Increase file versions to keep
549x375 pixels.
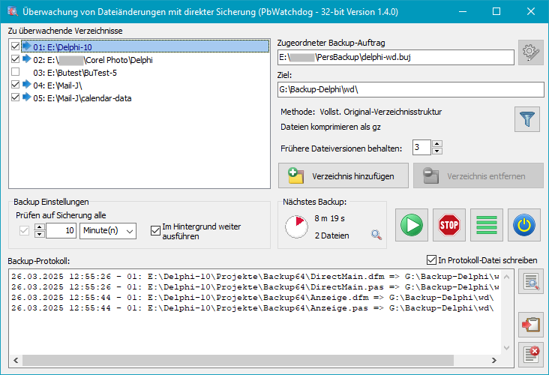point(437,143)
